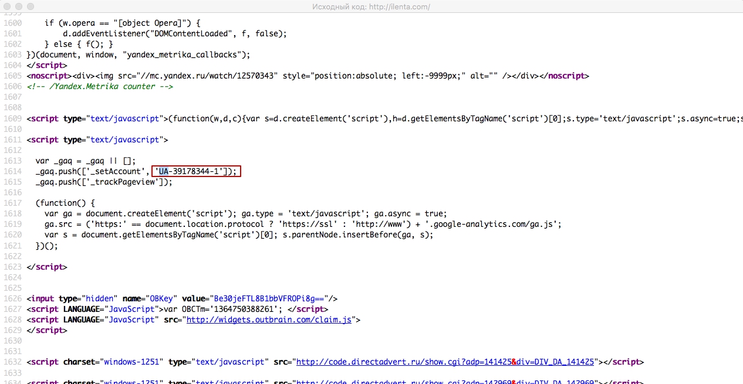Click the highlighted "UA" text selection

coord(164,171)
